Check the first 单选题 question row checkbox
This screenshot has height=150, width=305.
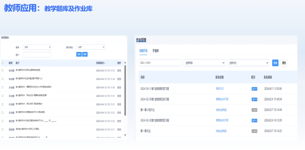(x=3, y=70)
